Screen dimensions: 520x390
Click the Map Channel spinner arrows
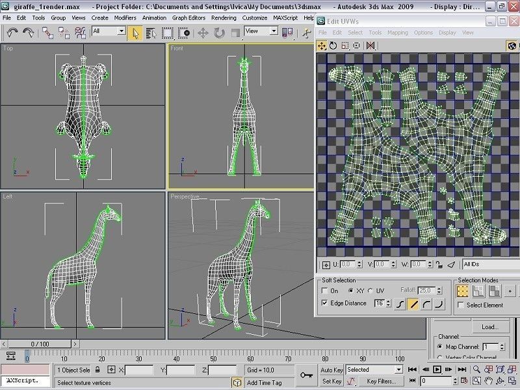[x=502, y=347]
